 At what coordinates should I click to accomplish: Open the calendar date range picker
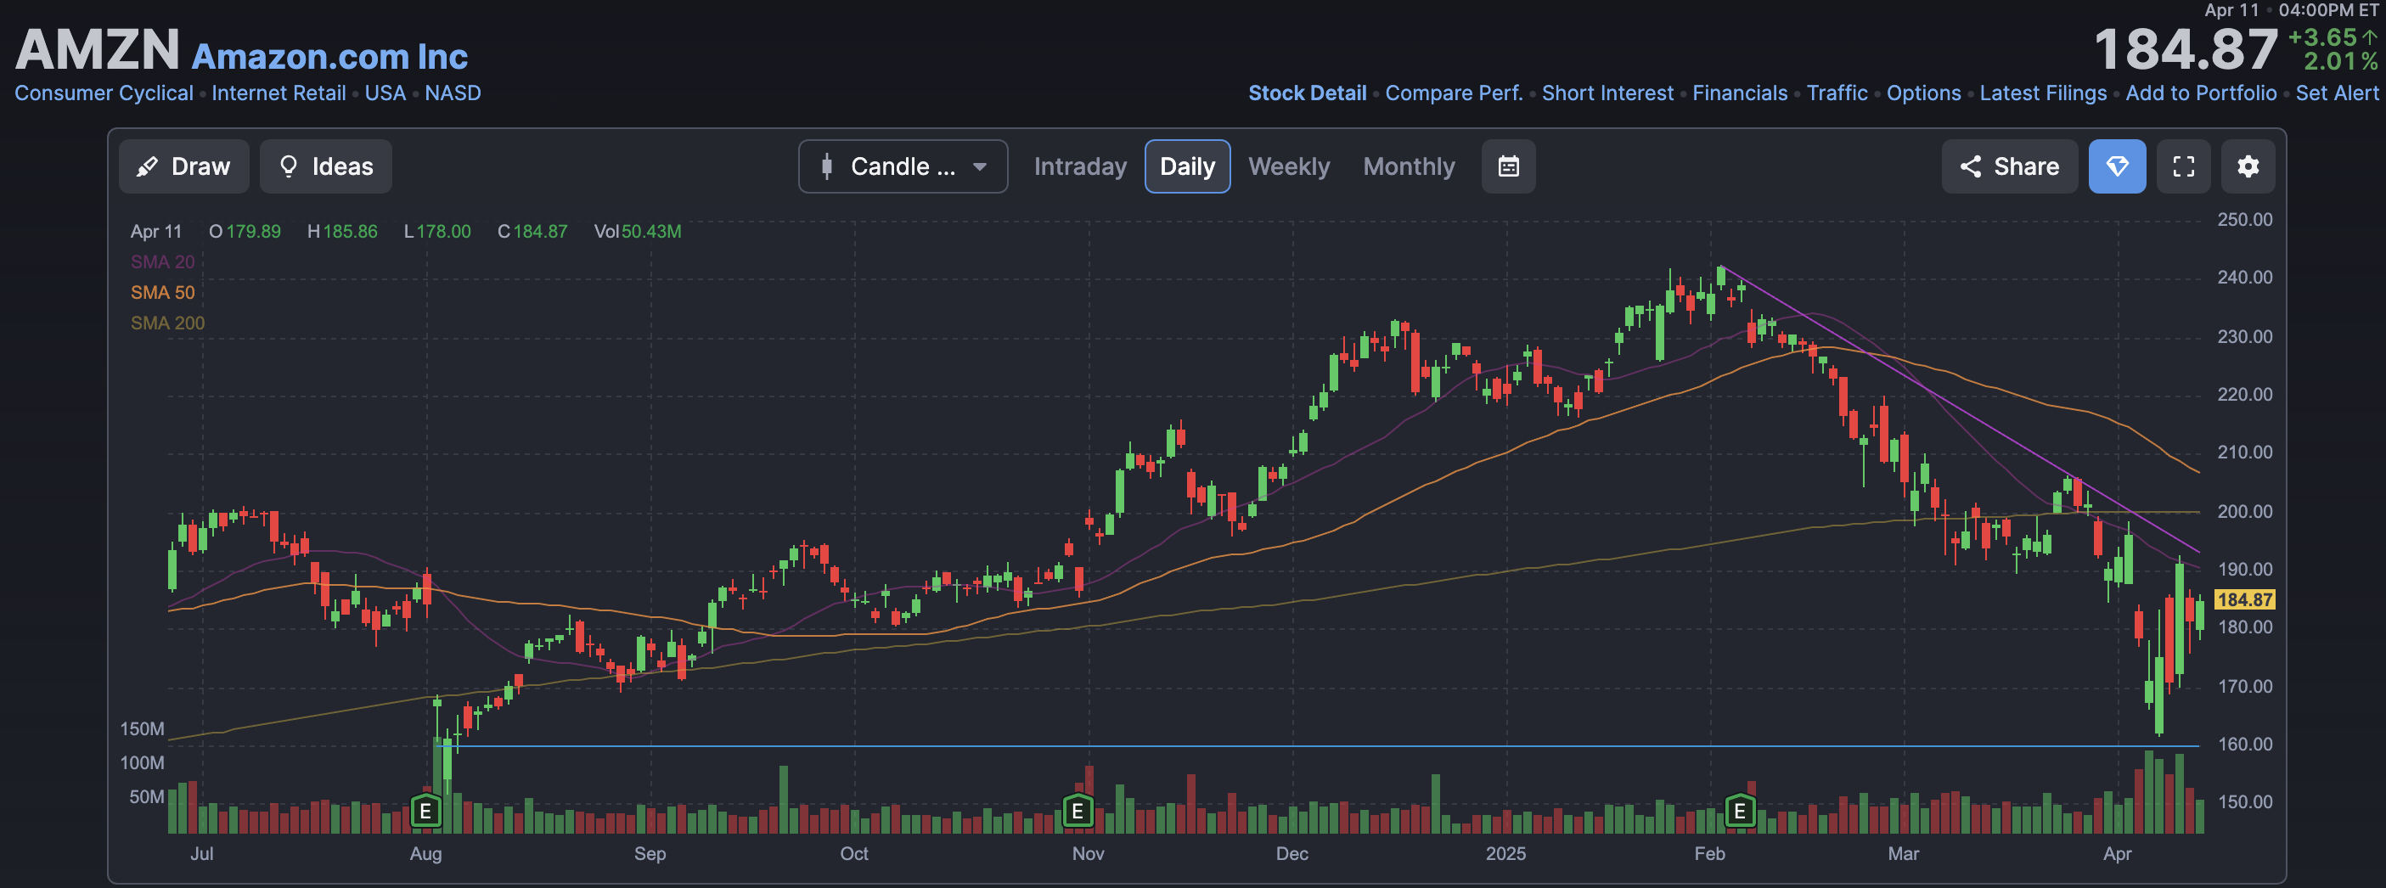tap(1508, 166)
